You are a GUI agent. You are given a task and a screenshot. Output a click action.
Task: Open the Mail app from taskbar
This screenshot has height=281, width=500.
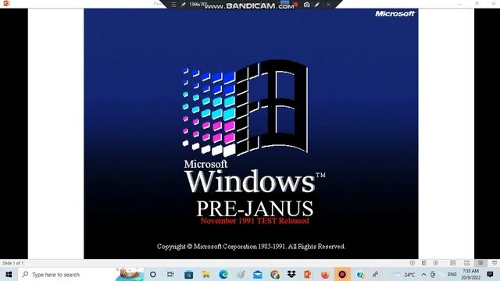258,274
